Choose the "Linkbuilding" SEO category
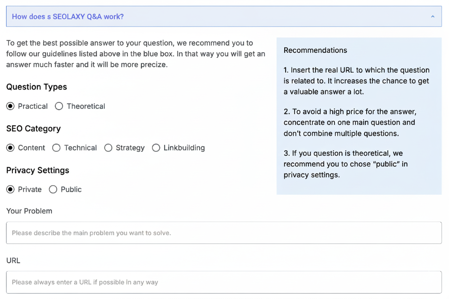The width and height of the screenshot is (449, 299). (156, 148)
